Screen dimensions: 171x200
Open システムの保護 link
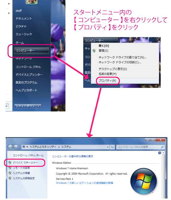point(21,173)
